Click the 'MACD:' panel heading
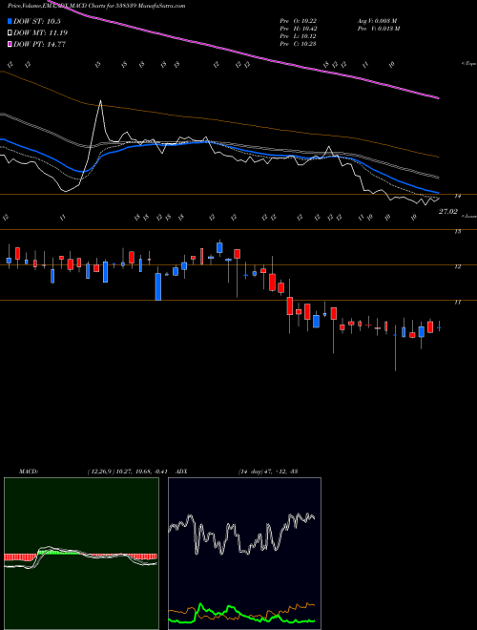Viewport: 477px width, 630px height. coord(28,471)
